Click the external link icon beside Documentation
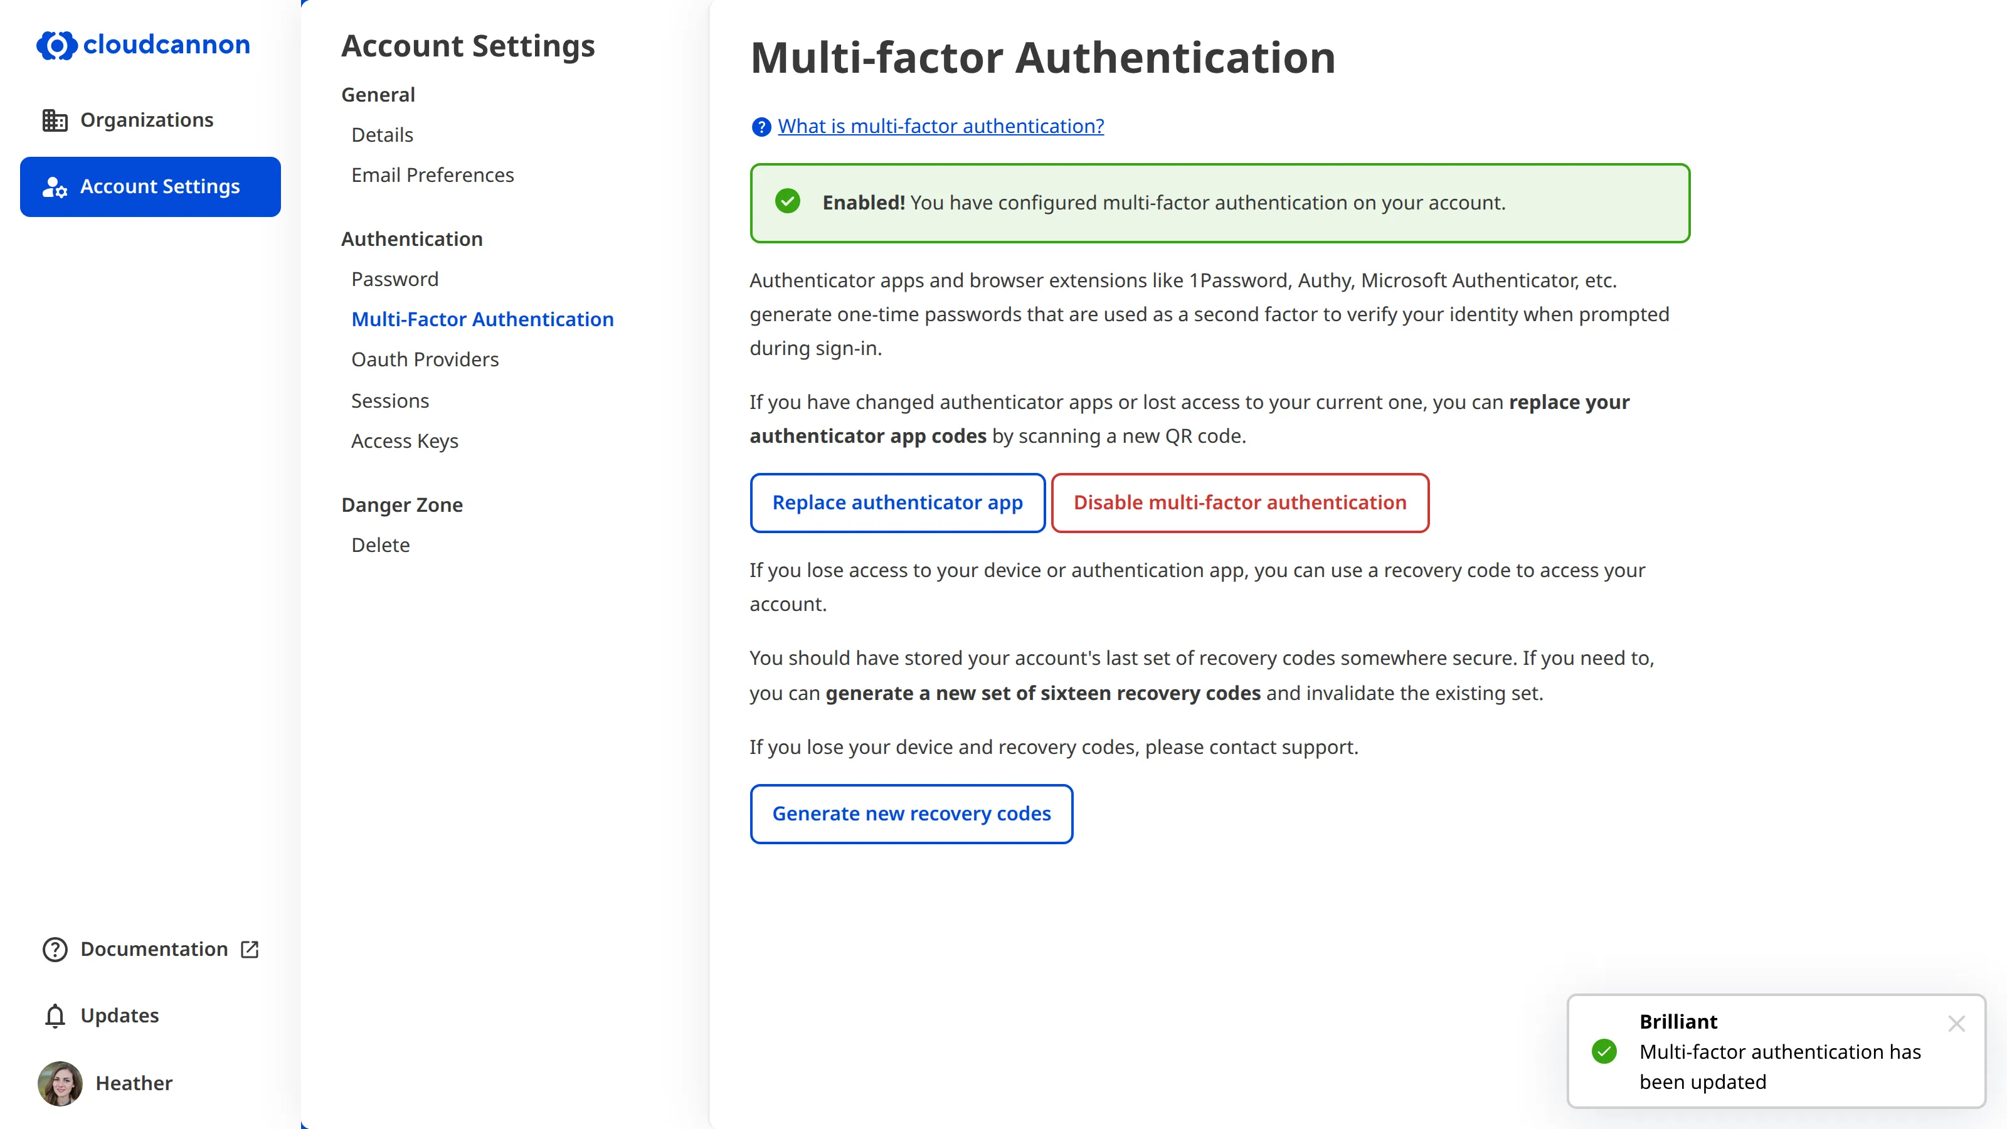The height and width of the screenshot is (1129, 2007). 250,949
